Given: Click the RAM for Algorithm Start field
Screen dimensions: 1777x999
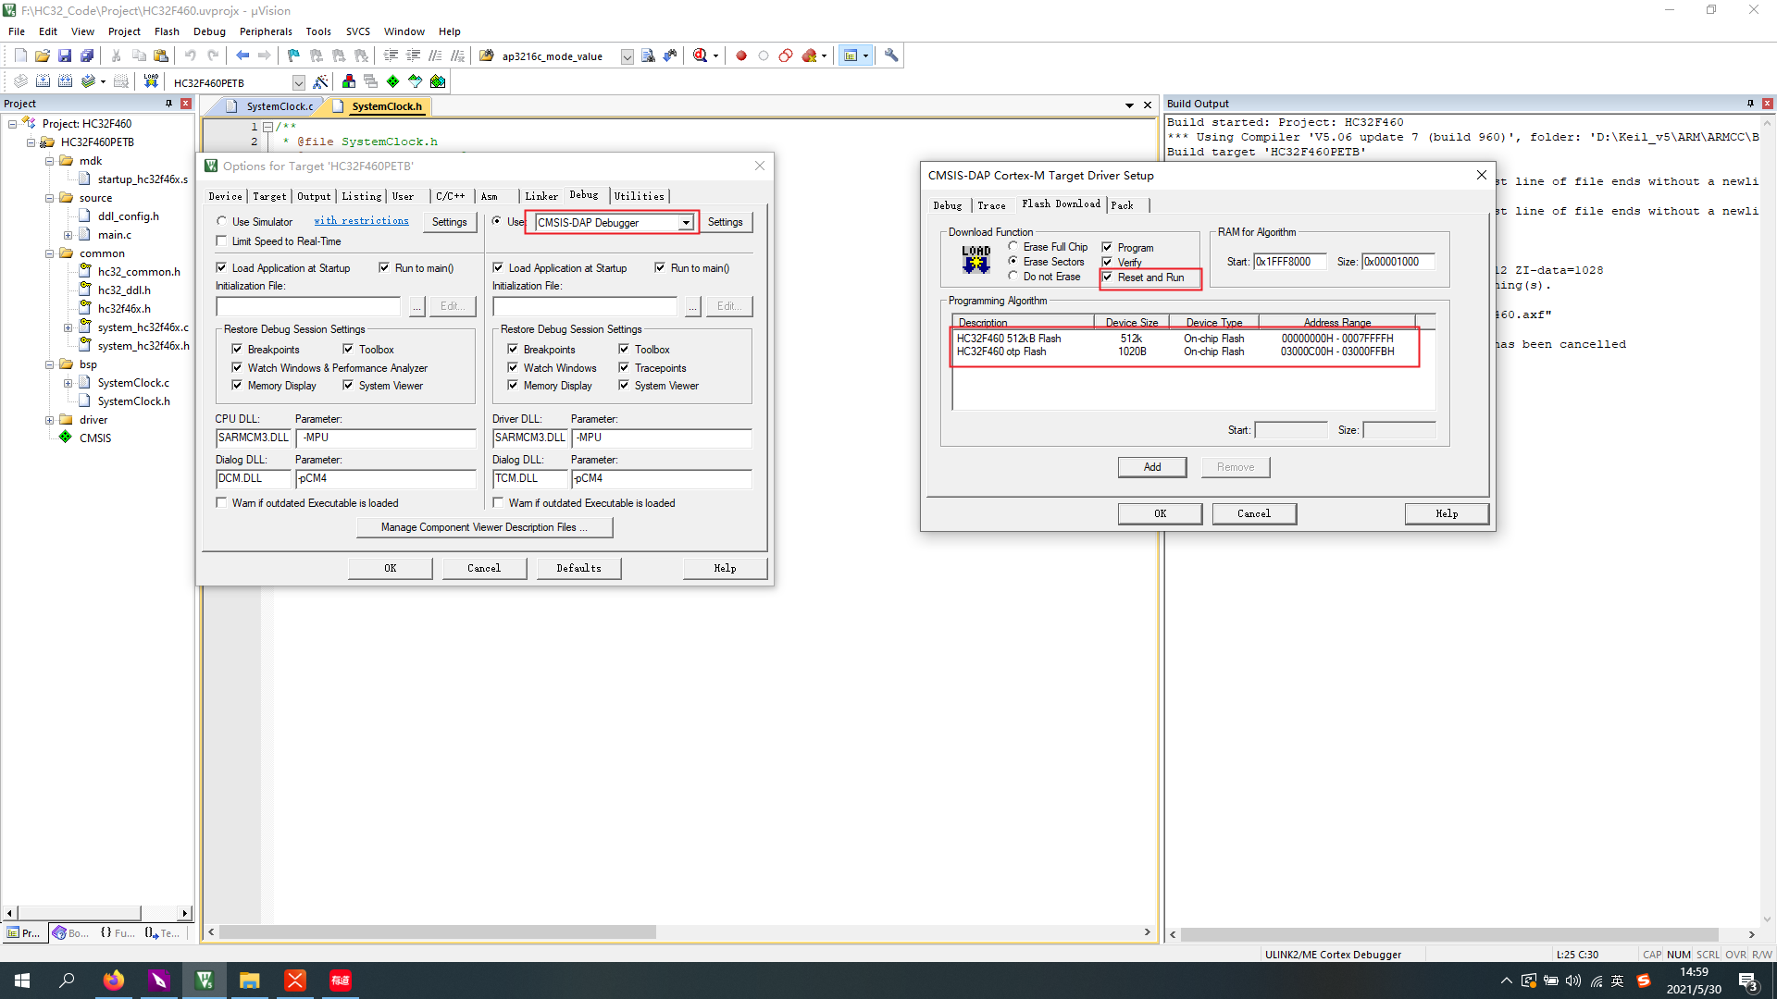Looking at the screenshot, I should (1289, 262).
